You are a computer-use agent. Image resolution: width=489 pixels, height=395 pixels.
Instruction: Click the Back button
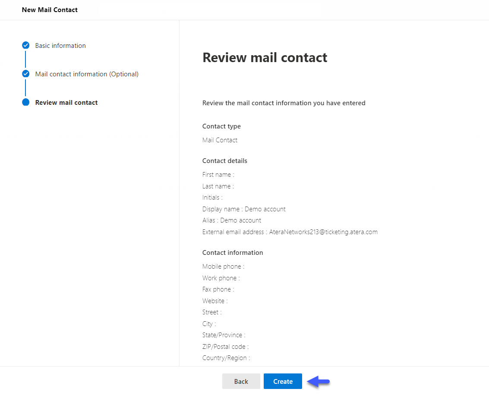coord(241,381)
